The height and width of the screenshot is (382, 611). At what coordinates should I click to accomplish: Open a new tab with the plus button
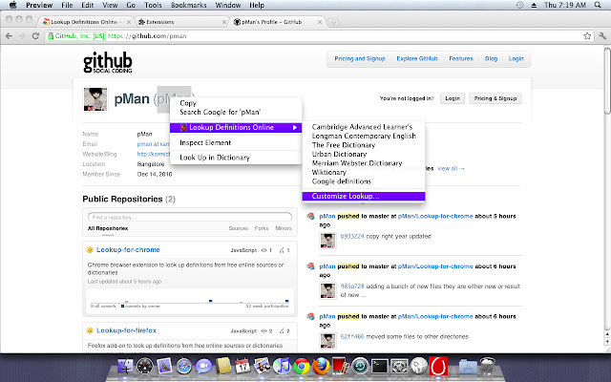point(333,22)
